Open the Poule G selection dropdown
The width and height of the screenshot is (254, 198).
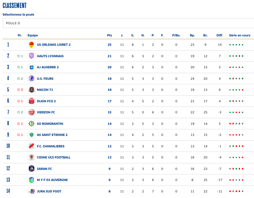click(x=127, y=23)
